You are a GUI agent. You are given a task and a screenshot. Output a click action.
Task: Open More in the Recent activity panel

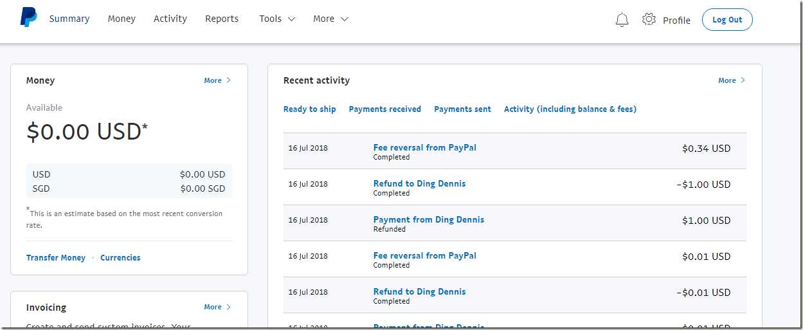click(732, 80)
